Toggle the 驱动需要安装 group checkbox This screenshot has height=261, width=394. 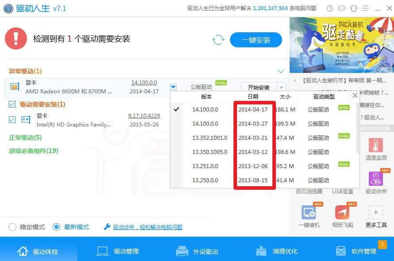[12, 104]
